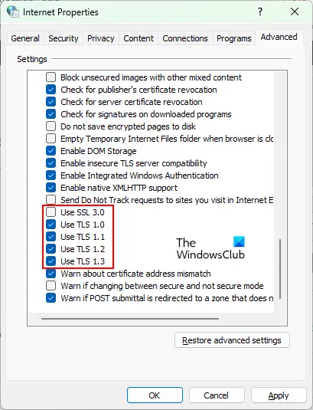Image resolution: width=313 pixels, height=410 pixels.
Task: Select the General tab
Action: [25, 38]
